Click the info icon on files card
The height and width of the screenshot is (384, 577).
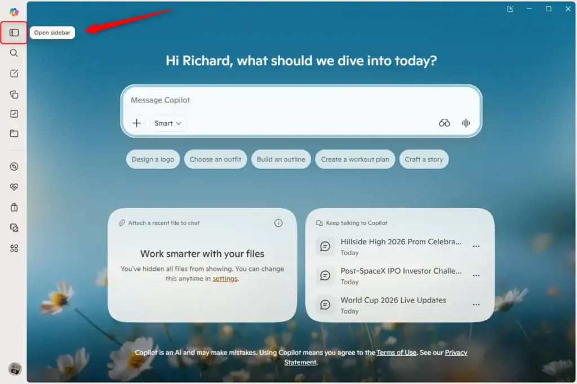(x=278, y=223)
